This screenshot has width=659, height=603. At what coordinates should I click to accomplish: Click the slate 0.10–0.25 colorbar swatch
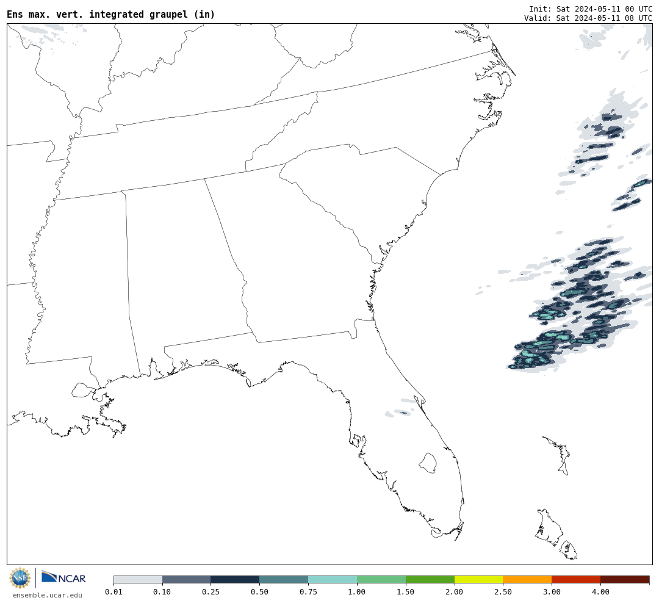pos(187,580)
